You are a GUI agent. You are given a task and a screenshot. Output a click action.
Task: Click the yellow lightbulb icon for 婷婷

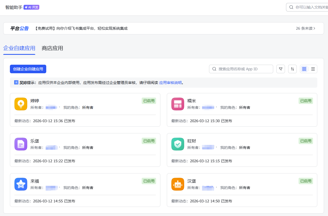pos(21,104)
